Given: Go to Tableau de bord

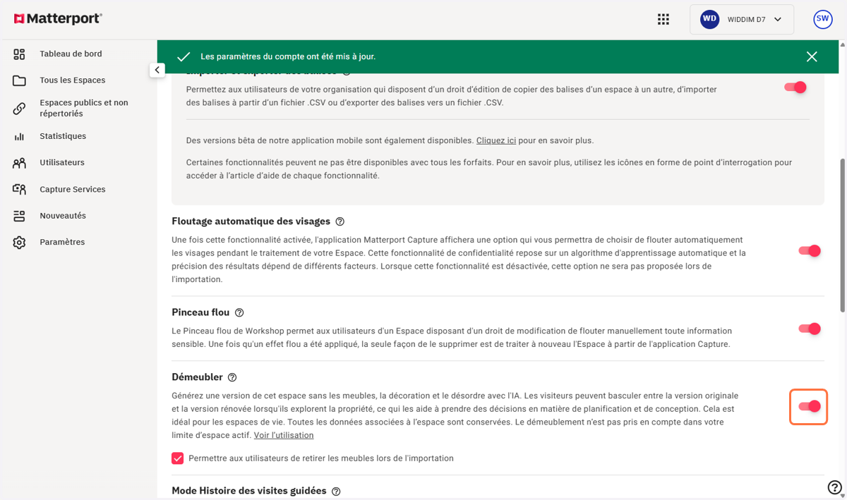Looking at the screenshot, I should point(71,54).
